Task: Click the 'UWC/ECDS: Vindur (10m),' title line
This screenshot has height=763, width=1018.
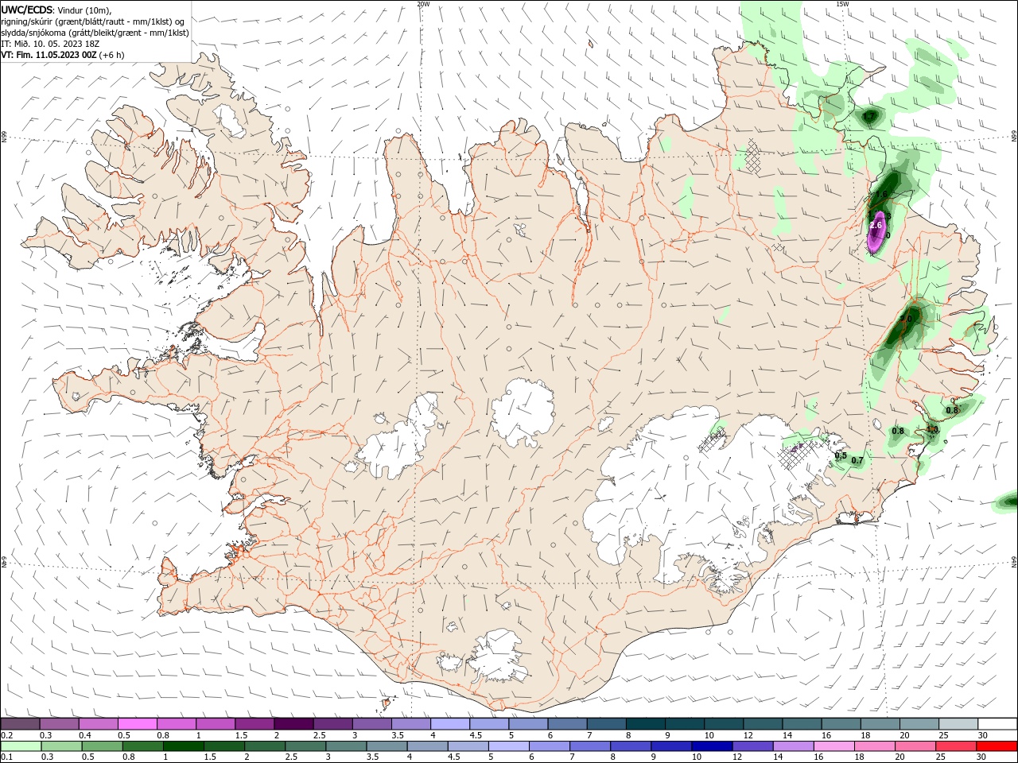Action: point(56,10)
